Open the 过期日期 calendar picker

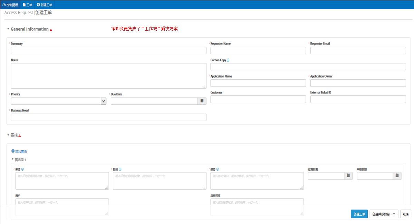[348, 176]
